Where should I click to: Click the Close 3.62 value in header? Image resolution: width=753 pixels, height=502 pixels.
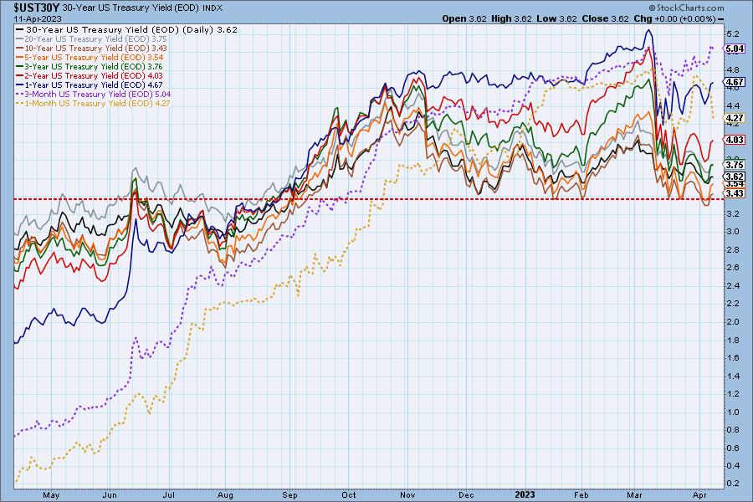pyautogui.click(x=605, y=18)
